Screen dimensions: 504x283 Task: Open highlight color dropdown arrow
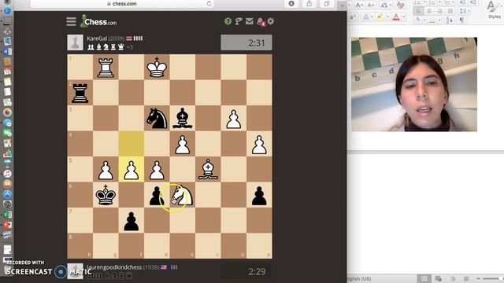coord(388,17)
